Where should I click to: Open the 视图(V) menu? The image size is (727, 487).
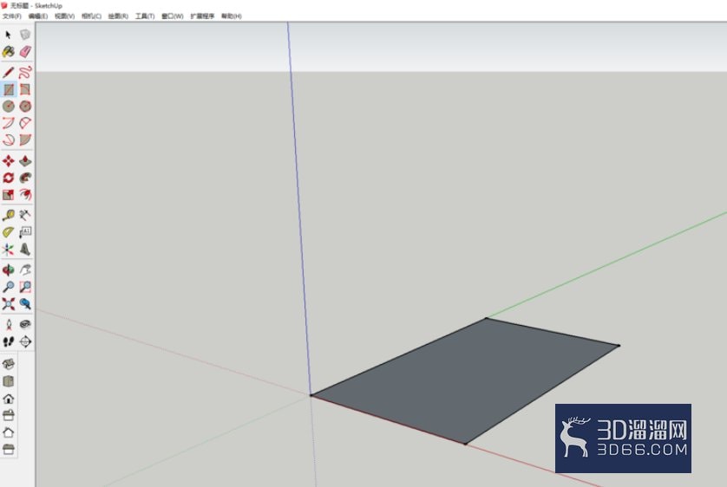tap(64, 16)
